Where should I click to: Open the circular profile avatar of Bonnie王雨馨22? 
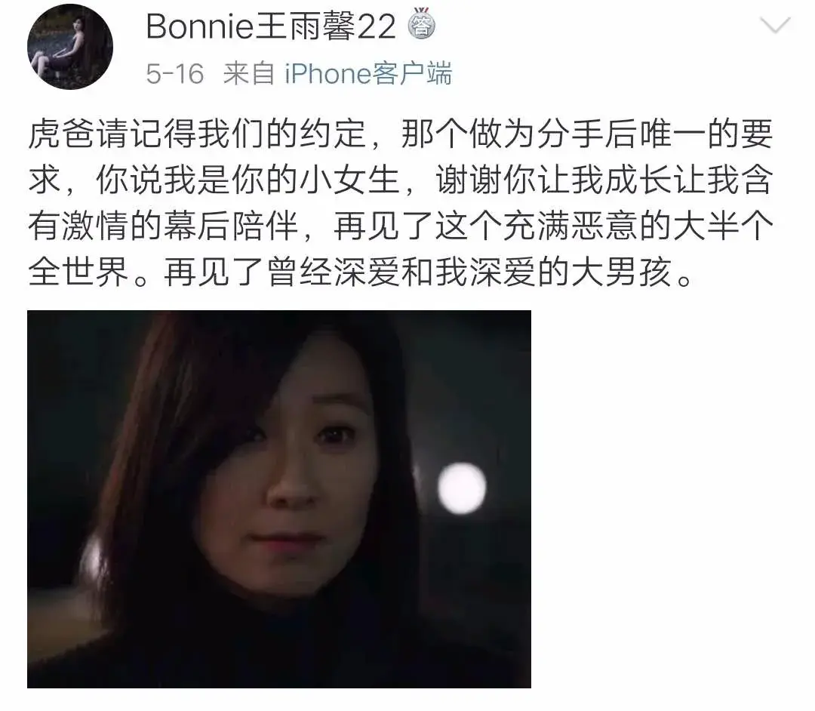pos(70,48)
